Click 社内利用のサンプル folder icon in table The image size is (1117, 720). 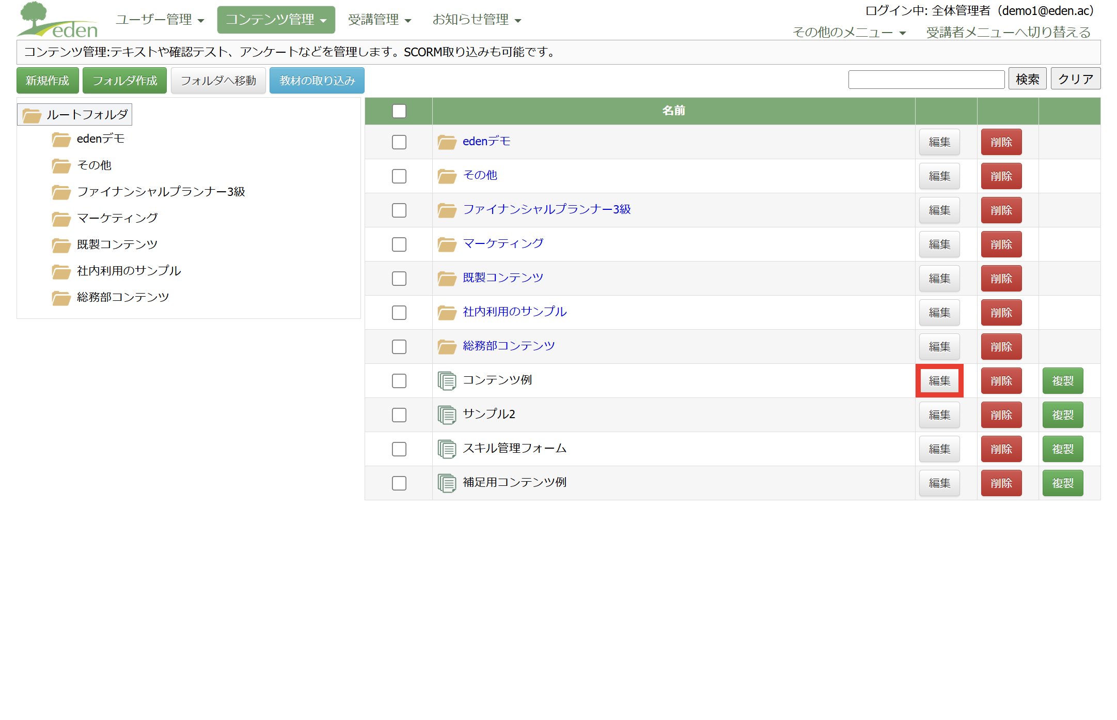(x=447, y=312)
